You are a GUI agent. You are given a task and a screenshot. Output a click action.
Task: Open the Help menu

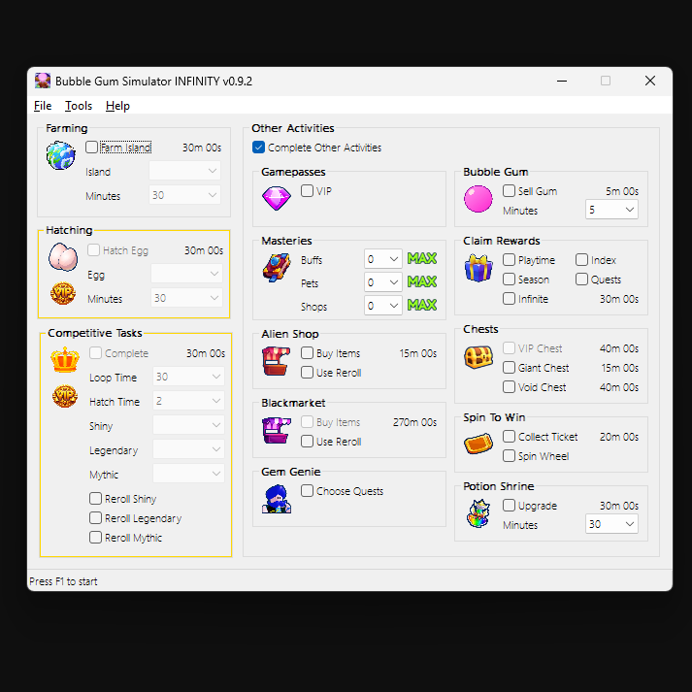[117, 106]
